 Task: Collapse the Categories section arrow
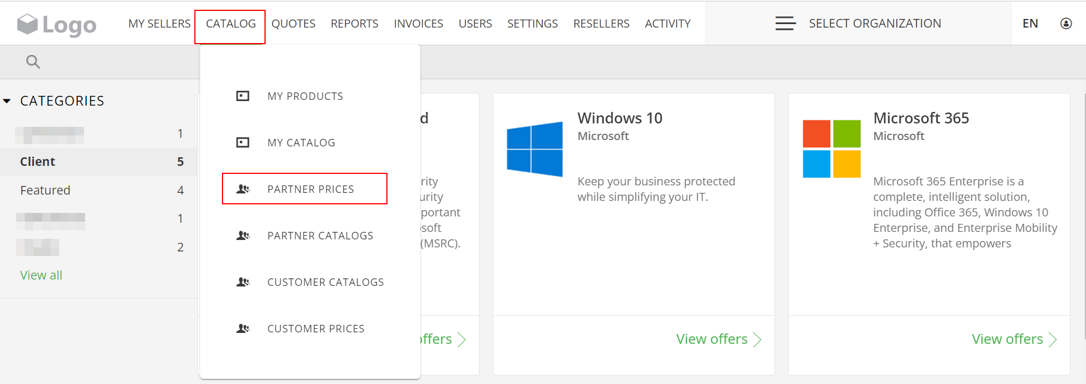7,101
